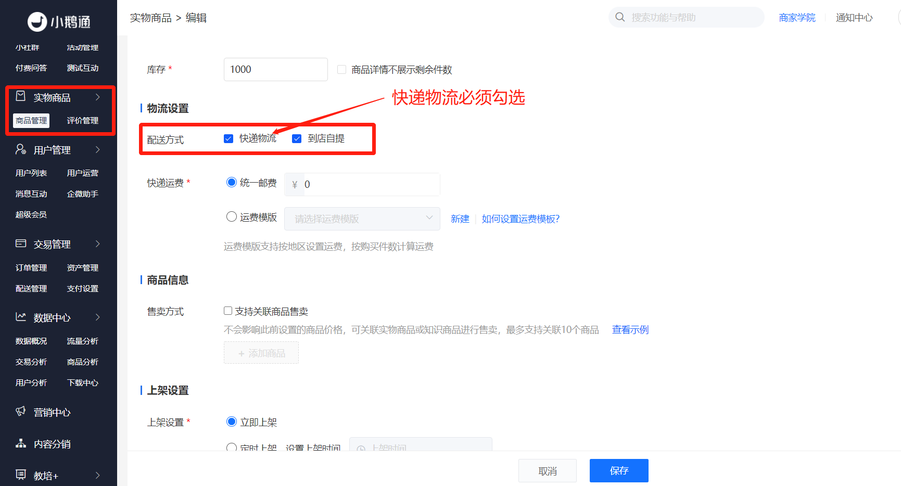This screenshot has height=486, width=901.
Task: Open 测试互动 menu item
Action: pyautogui.click(x=83, y=68)
